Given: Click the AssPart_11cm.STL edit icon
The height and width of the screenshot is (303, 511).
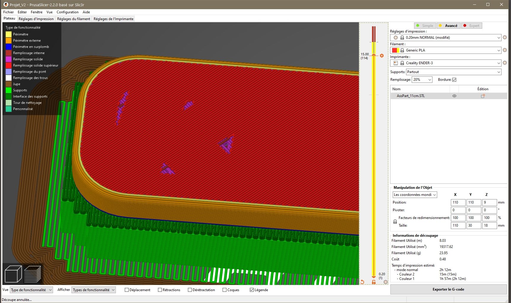Looking at the screenshot, I should point(483,96).
